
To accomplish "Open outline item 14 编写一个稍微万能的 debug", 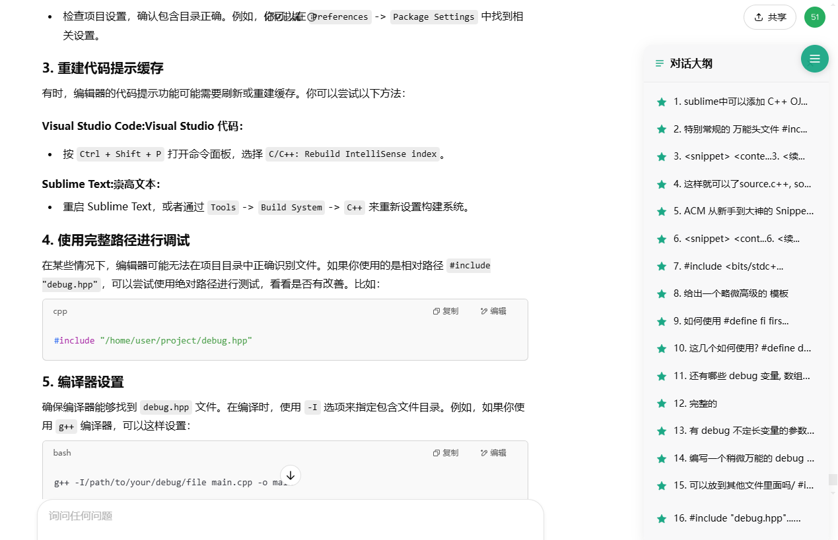I will coord(744,458).
